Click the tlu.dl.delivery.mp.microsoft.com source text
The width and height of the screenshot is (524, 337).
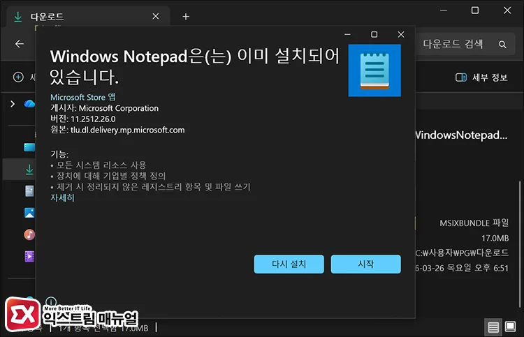(x=127, y=130)
